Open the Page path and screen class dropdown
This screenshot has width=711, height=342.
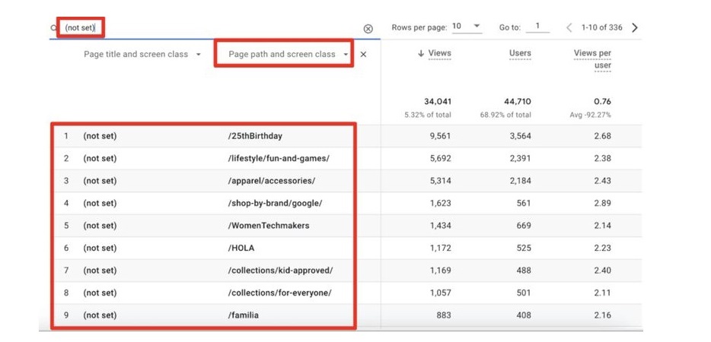tap(289, 55)
